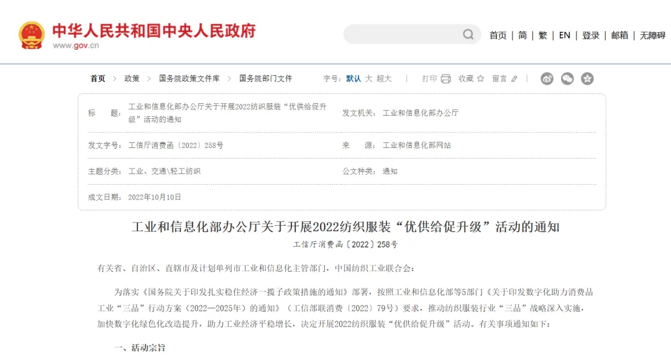Open 国务院部门文件 breadcrumb link

tap(265, 78)
